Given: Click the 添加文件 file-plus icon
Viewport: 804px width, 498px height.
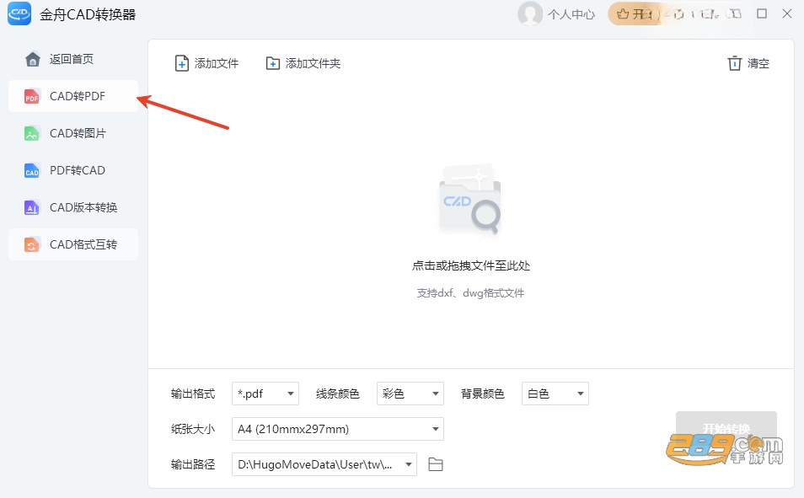Looking at the screenshot, I should pos(181,63).
